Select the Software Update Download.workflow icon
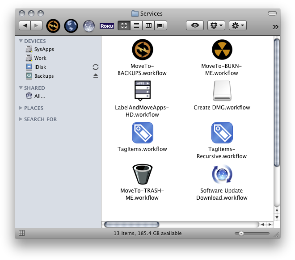Viewport: 295px width, 260px height. click(x=222, y=174)
